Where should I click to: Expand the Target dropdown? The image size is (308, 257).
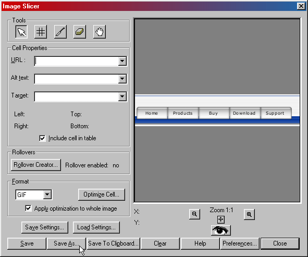[122, 96]
